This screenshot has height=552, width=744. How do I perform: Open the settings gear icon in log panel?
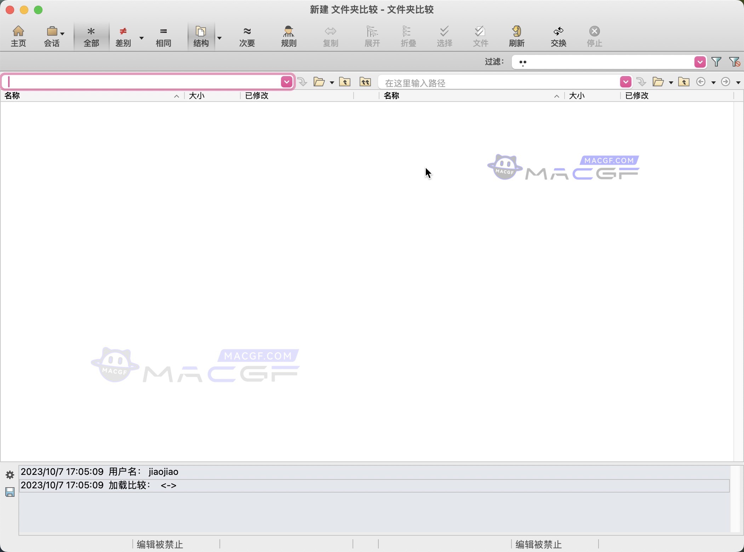click(10, 474)
